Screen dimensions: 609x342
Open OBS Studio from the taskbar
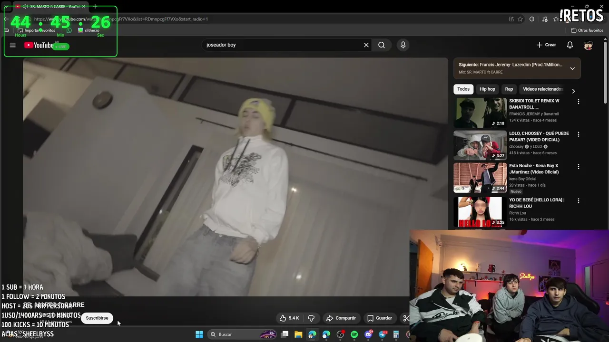(x=340, y=334)
